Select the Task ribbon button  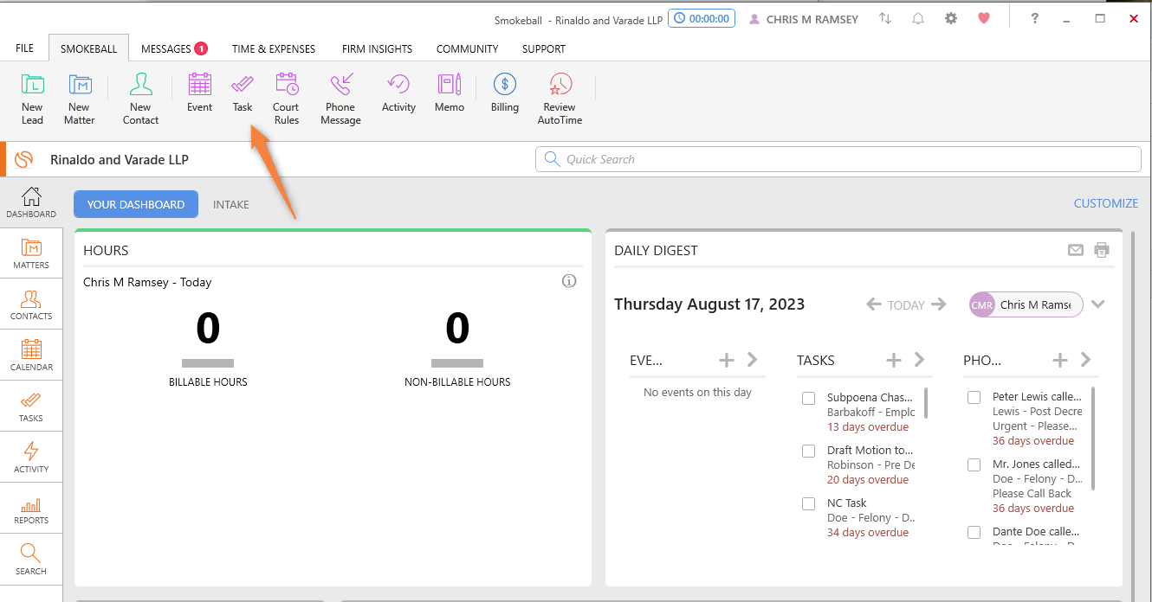point(243,93)
